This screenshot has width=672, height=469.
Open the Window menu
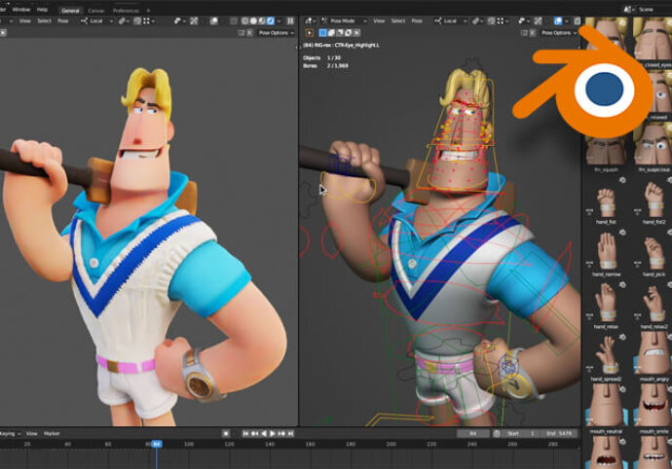point(21,9)
